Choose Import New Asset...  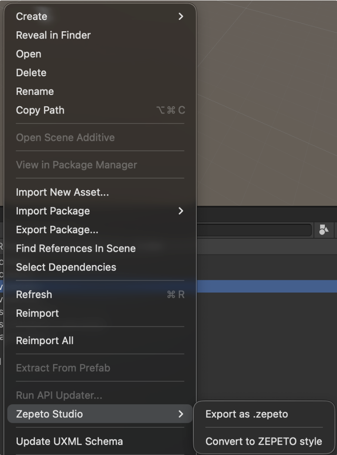point(100,192)
